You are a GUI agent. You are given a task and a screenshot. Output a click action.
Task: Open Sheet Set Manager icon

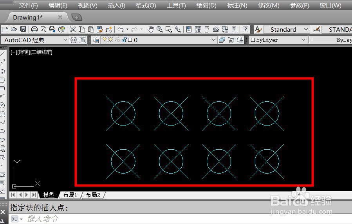point(216,29)
